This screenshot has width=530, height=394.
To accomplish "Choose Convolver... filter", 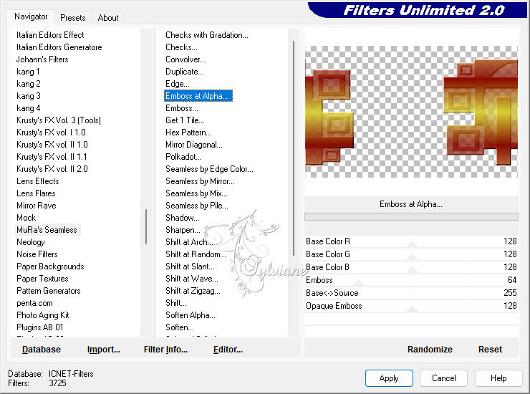I will pos(185,59).
